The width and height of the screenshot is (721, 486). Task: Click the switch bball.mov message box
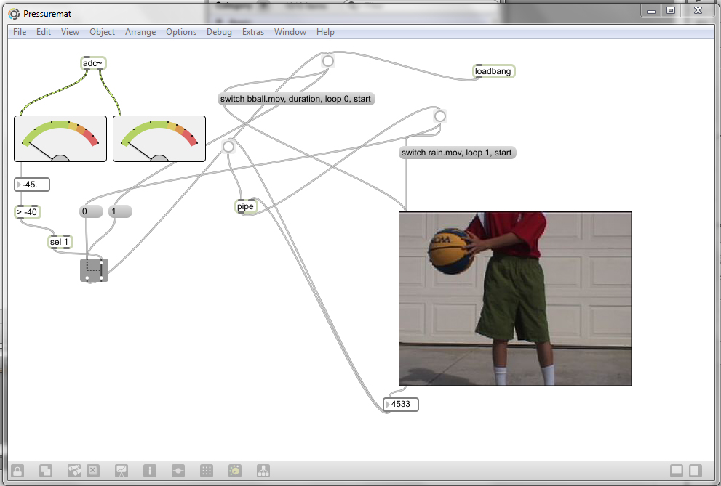click(296, 99)
